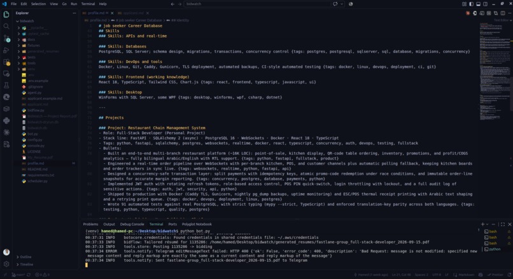Switch to the Polyglot Notebook tab
This screenshot has height=279, width=513.
197,224
